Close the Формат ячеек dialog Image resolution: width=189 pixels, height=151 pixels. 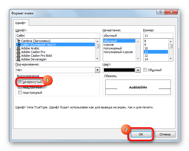click(x=171, y=12)
